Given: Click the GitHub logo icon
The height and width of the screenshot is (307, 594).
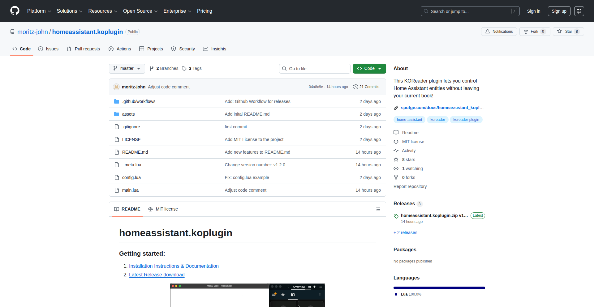Looking at the screenshot, I should (x=15, y=11).
